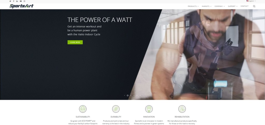Expand the Support menu
265x125 pixels.
point(233,6)
